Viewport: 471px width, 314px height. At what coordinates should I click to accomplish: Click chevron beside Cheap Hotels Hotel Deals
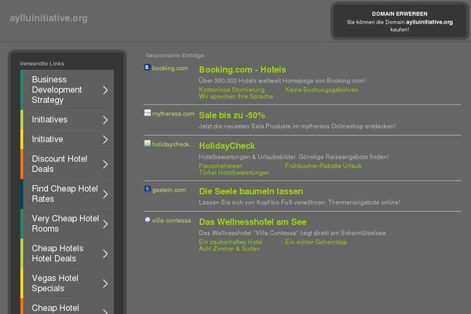(x=105, y=254)
